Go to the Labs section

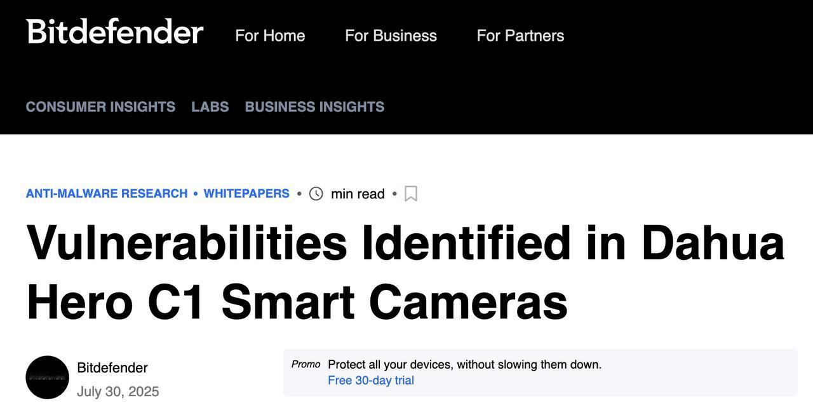pyautogui.click(x=210, y=107)
